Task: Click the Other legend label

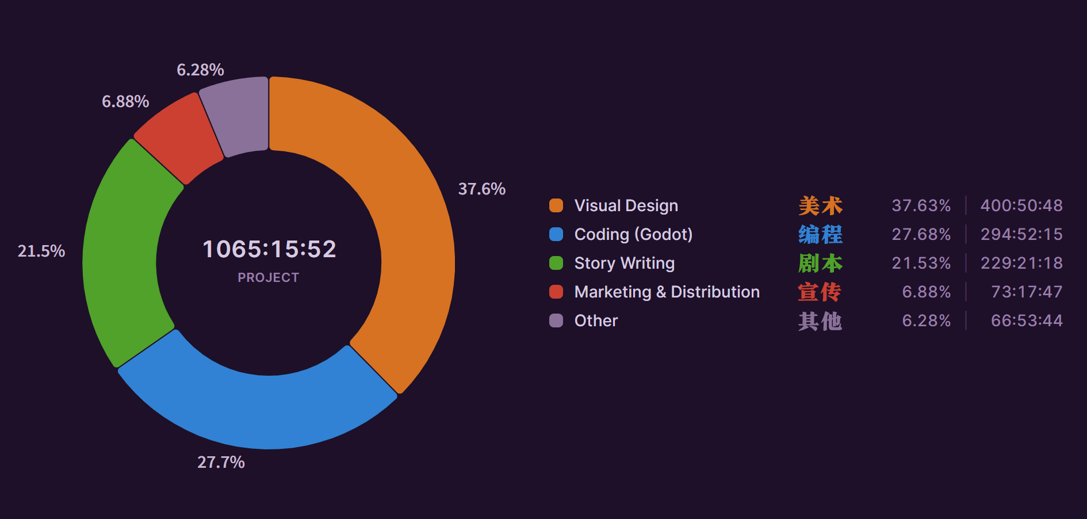Action: click(x=596, y=320)
